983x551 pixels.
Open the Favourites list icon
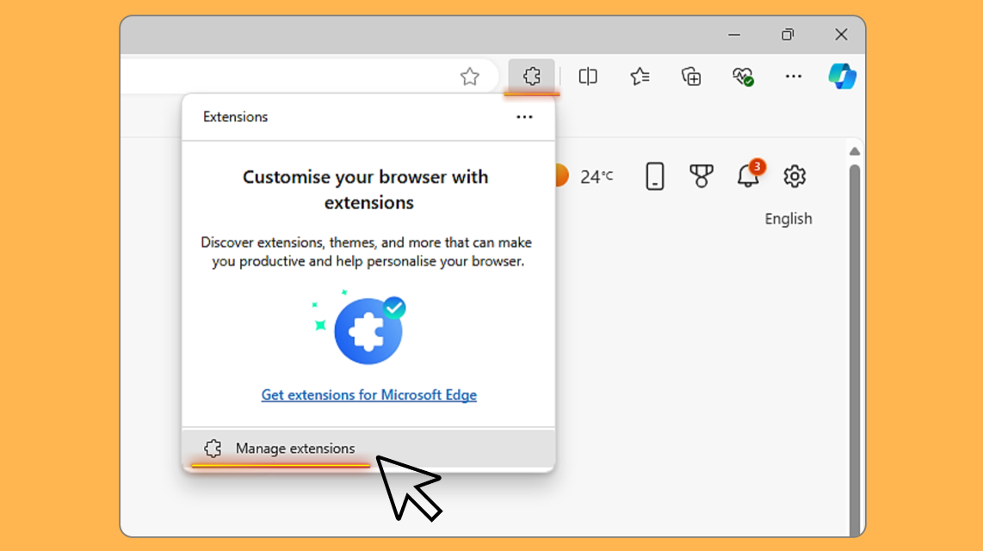click(640, 77)
